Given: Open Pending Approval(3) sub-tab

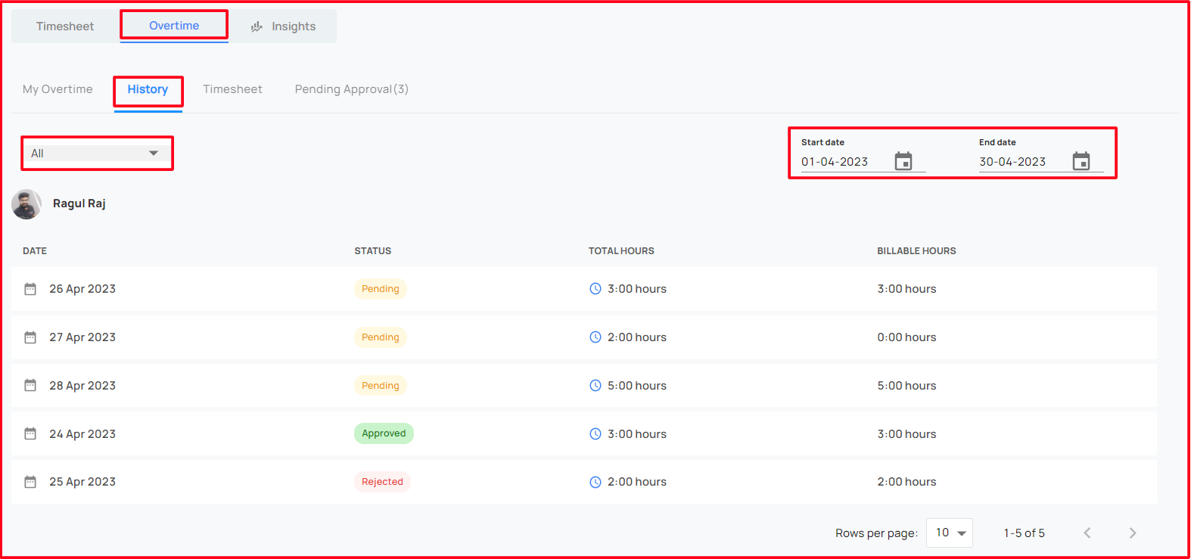Looking at the screenshot, I should click(x=352, y=89).
